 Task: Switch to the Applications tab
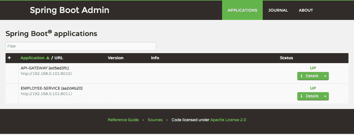tap(242, 10)
